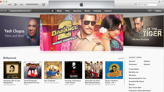Expand Bollywood with See All
Image resolution: width=164 pixels, height=92 pixels.
pos(121,58)
